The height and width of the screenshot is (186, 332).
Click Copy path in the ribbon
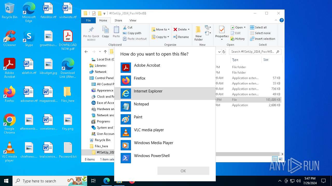pyautogui.click(x=132, y=33)
